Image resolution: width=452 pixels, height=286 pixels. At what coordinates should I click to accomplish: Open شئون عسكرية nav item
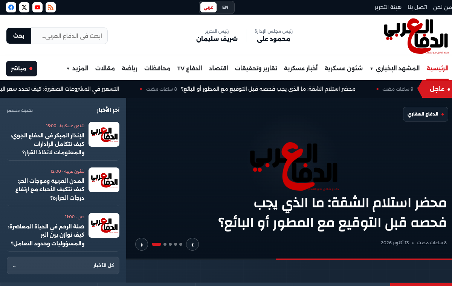click(344, 68)
